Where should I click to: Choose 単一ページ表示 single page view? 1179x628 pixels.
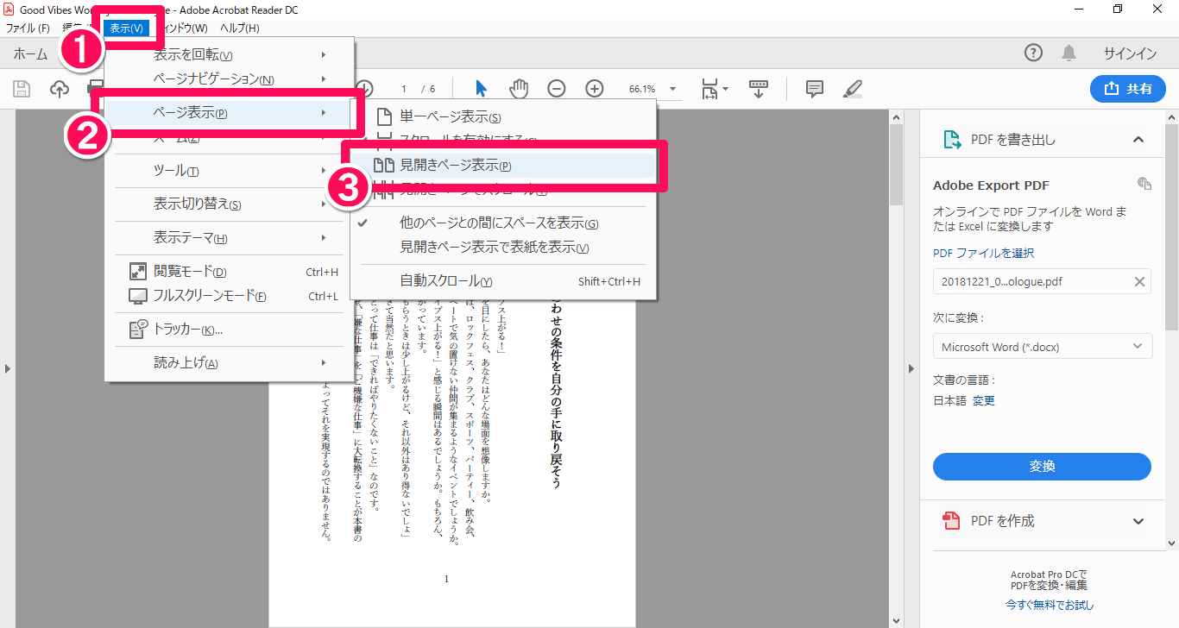tap(503, 117)
